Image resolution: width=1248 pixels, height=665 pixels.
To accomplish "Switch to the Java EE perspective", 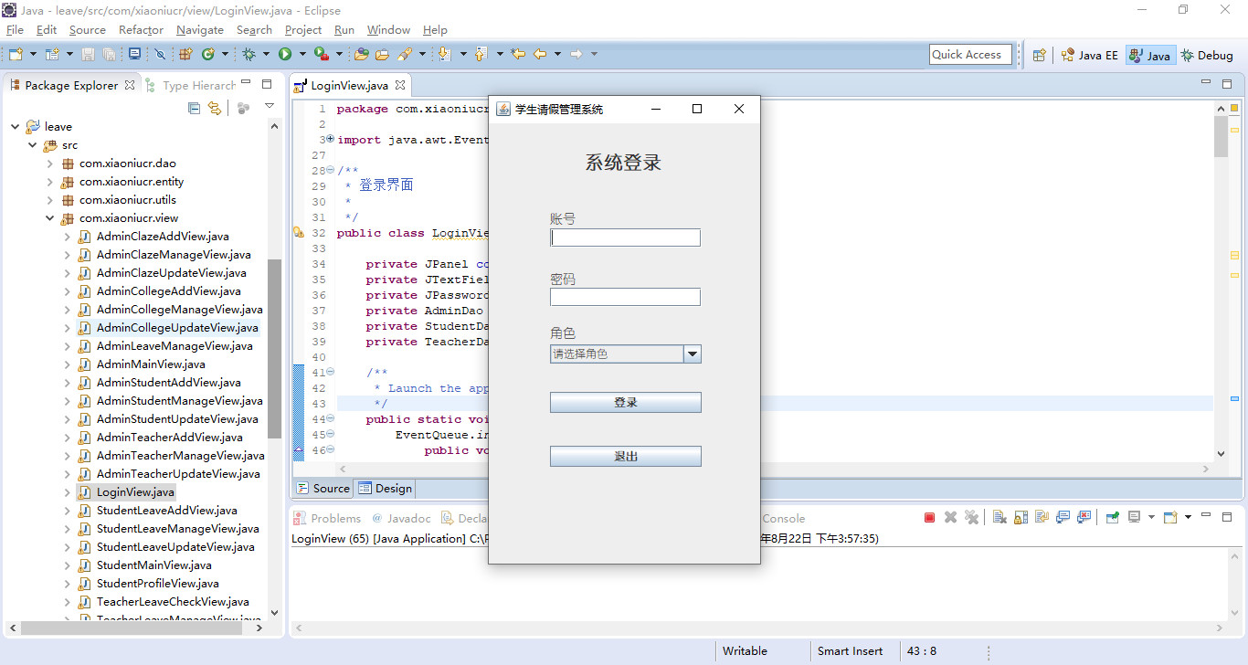I will 1089,55.
